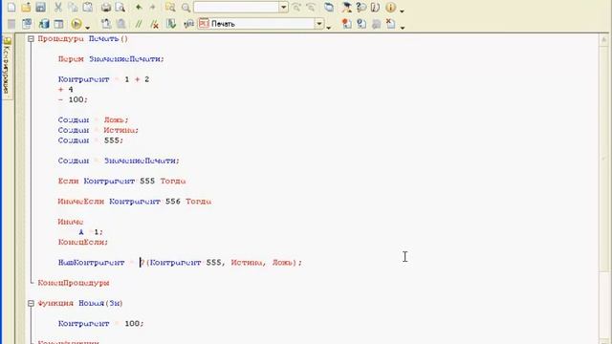612x344 pixels.
Task: Click the 'КонецПроцедуры' keyword
Action: coord(74,283)
